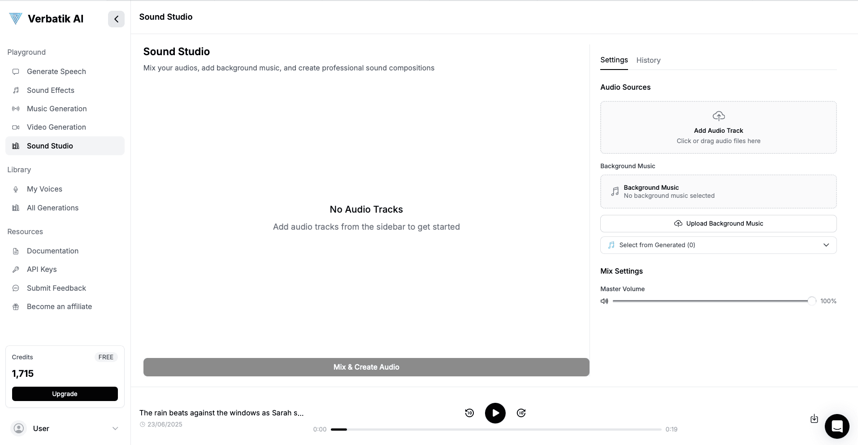This screenshot has width=858, height=445.
Task: Collapse the sidebar with the chevron button
Action: [116, 19]
